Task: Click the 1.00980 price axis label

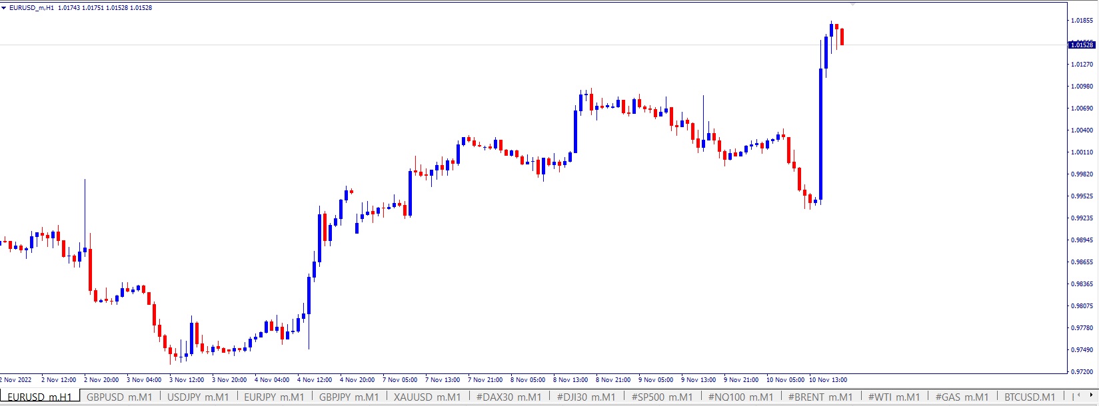Action: point(1082,87)
